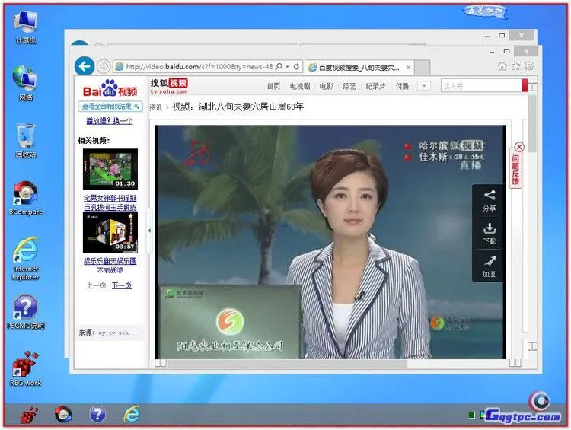Open the 付费 menu item
571x430 pixels.
[x=402, y=86]
